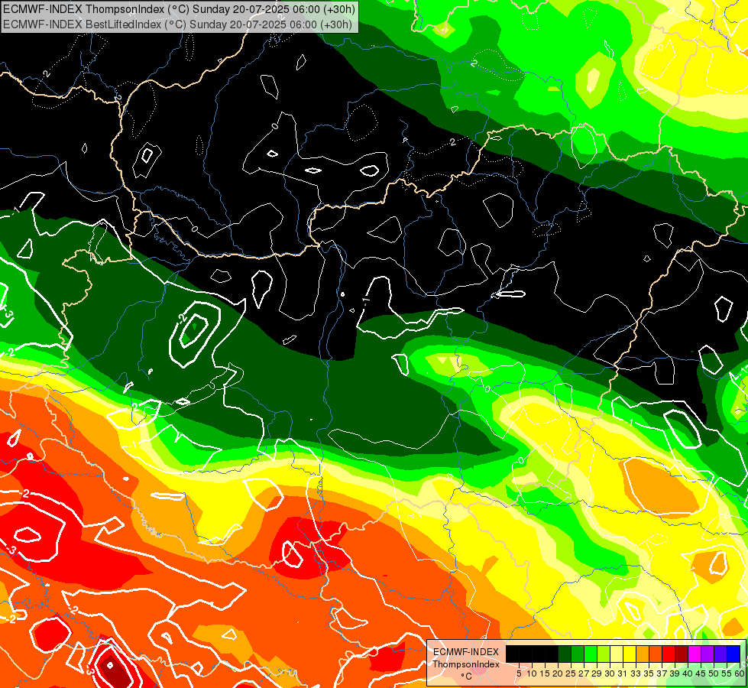This screenshot has width=748, height=688.
Task: Click legend scale value 15
Action: 545,673
